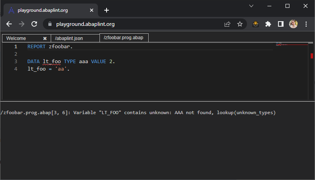Share this page icon in address bar

tap(227, 24)
